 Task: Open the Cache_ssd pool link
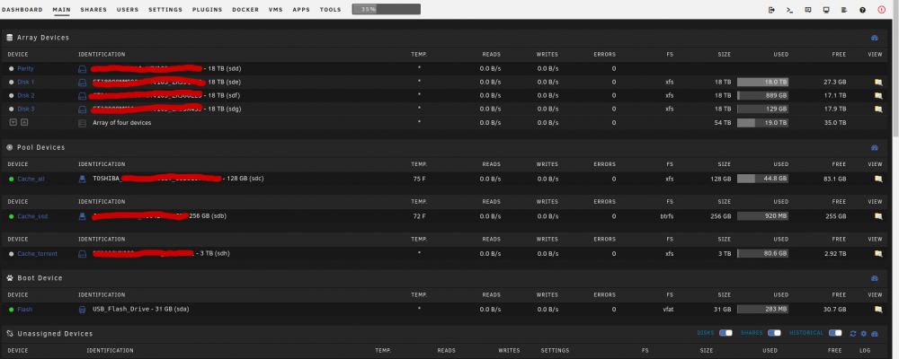pyautogui.click(x=32, y=216)
